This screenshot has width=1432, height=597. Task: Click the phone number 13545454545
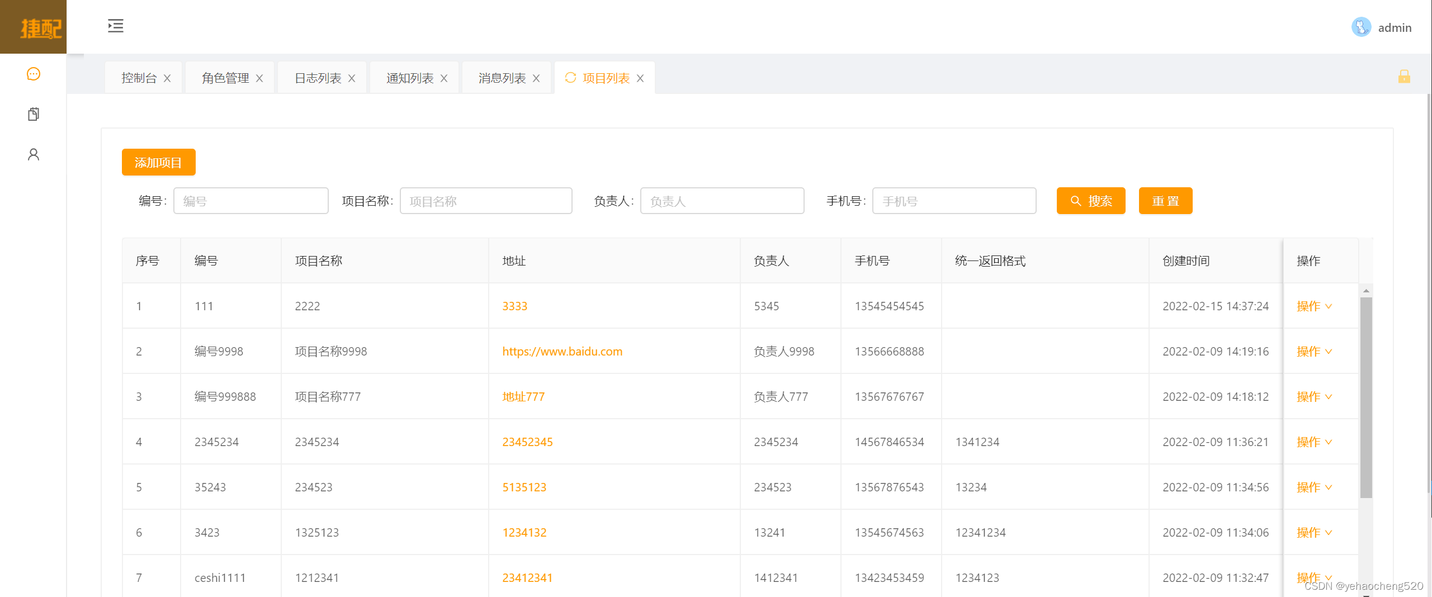(x=890, y=306)
